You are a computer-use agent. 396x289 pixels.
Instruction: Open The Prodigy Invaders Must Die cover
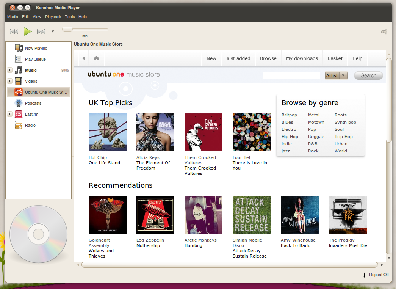[x=348, y=215]
